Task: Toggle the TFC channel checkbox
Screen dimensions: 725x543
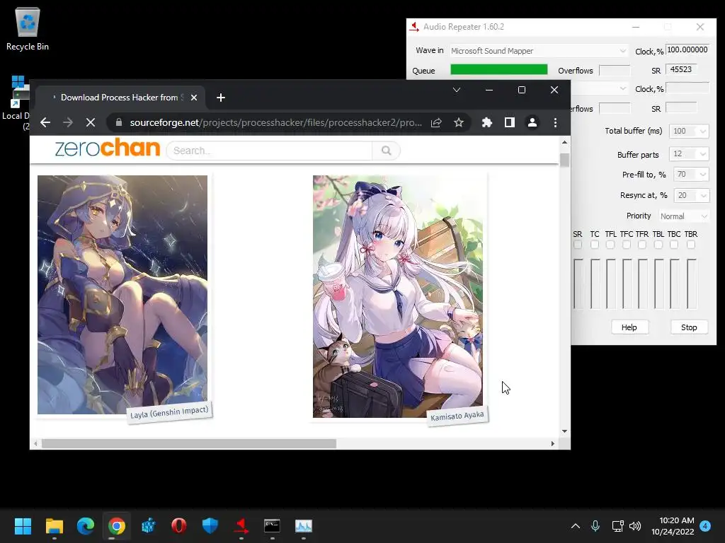Action: pyautogui.click(x=627, y=245)
